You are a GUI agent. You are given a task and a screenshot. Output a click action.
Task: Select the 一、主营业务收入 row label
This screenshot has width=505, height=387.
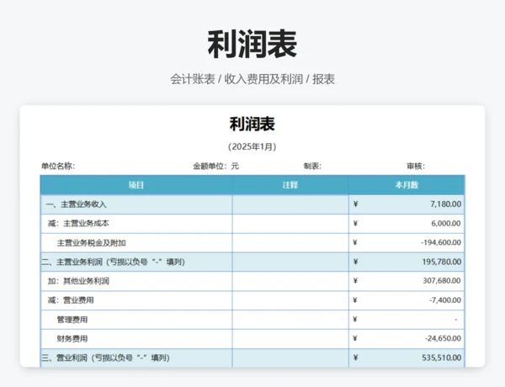(x=76, y=204)
